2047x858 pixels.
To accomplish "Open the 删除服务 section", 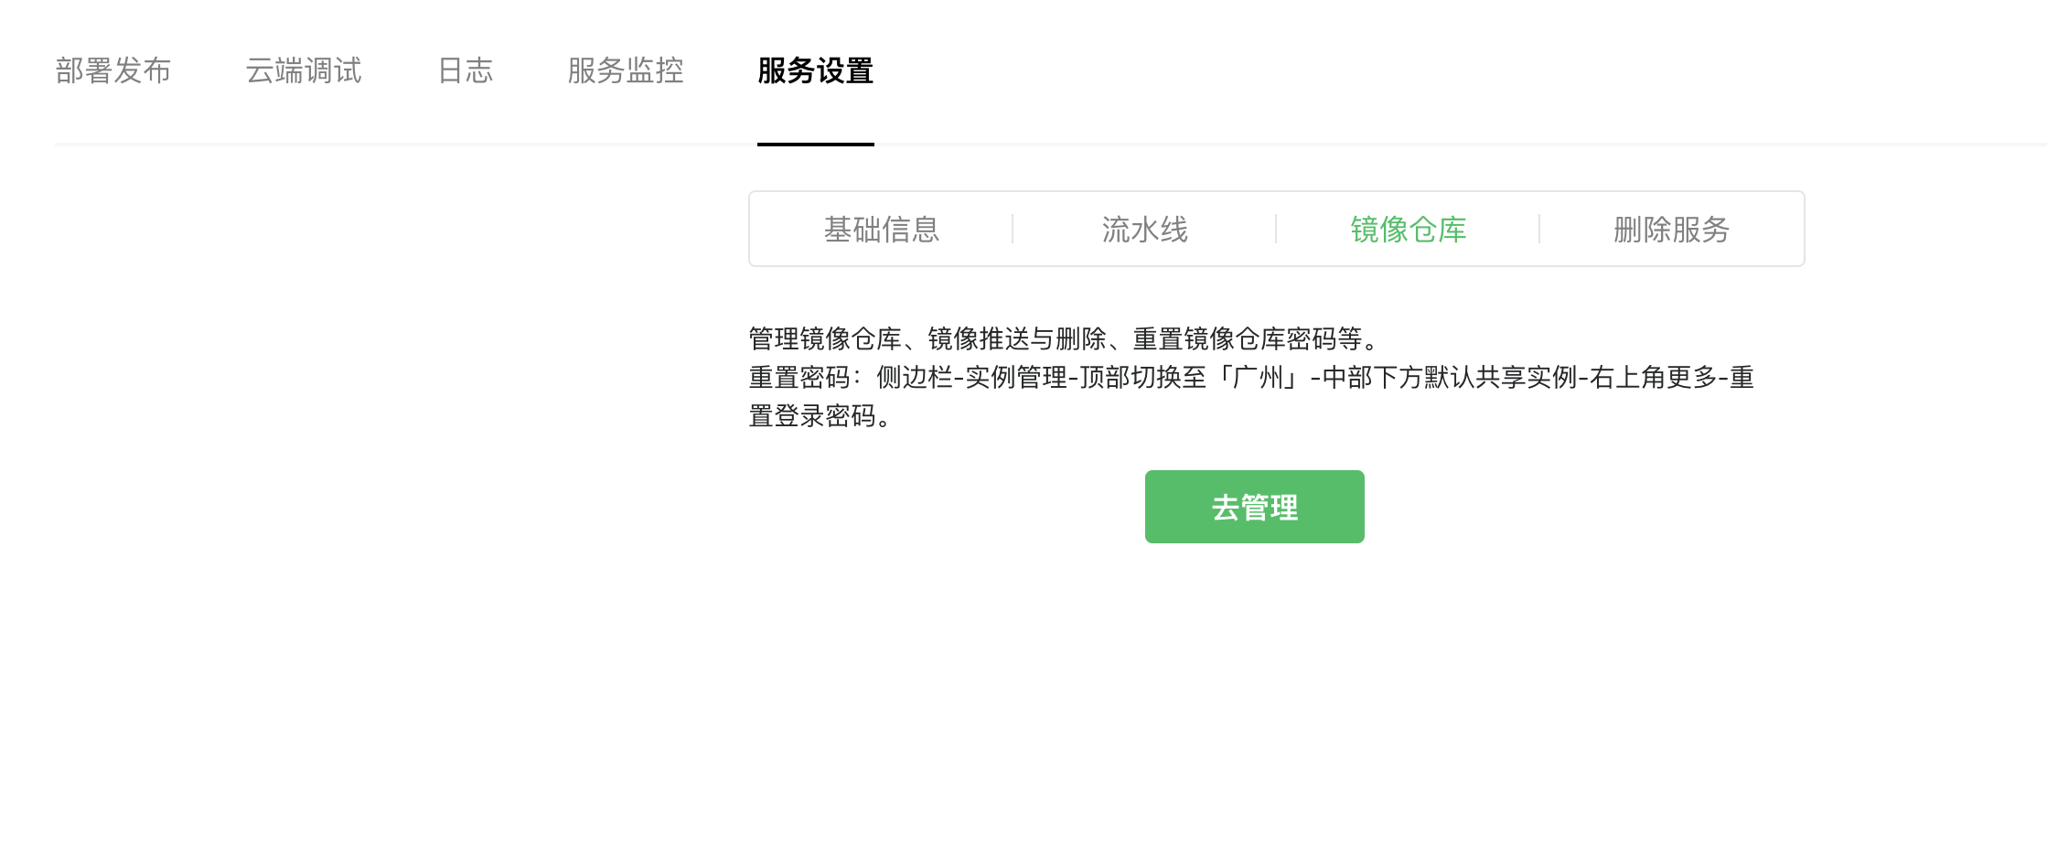I will click(1672, 229).
